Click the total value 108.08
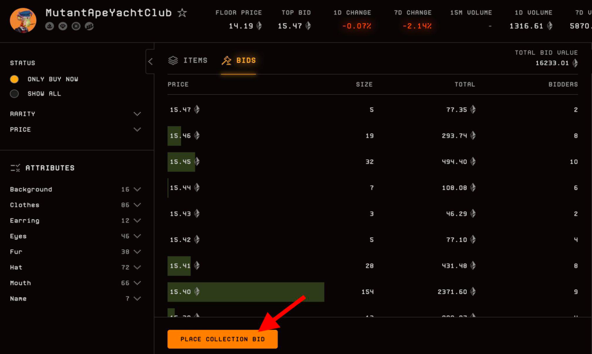The width and height of the screenshot is (592, 354). pos(454,188)
